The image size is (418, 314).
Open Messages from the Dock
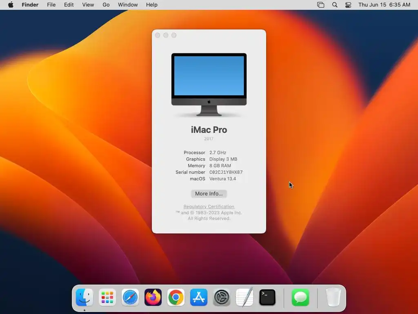[300, 297]
